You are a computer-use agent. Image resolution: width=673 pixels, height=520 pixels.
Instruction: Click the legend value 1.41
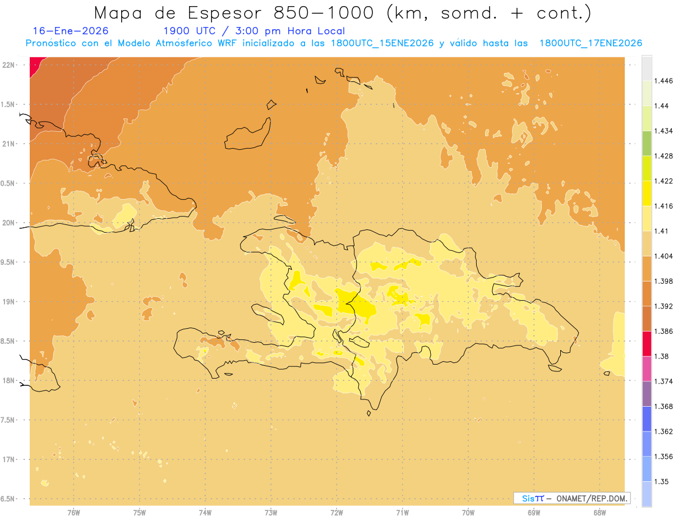tap(661, 231)
